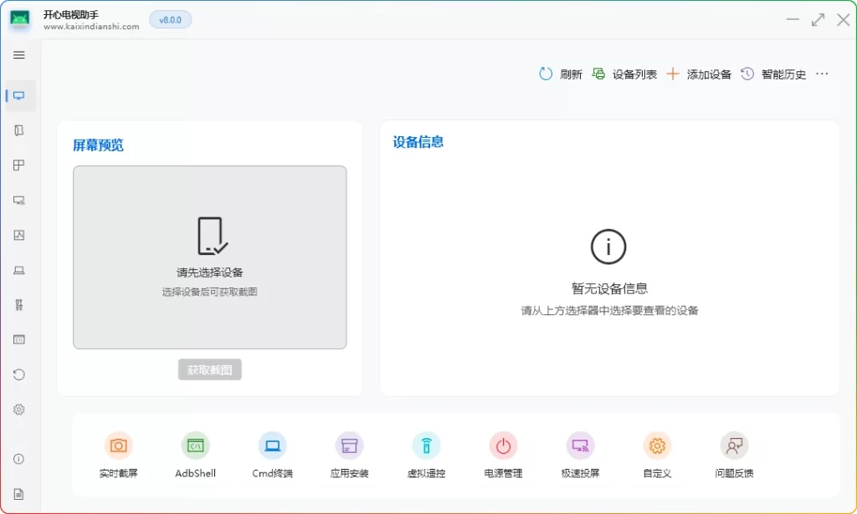Click the sidebar info circle icon
Screen dimensions: 857x514
[x=19, y=459]
